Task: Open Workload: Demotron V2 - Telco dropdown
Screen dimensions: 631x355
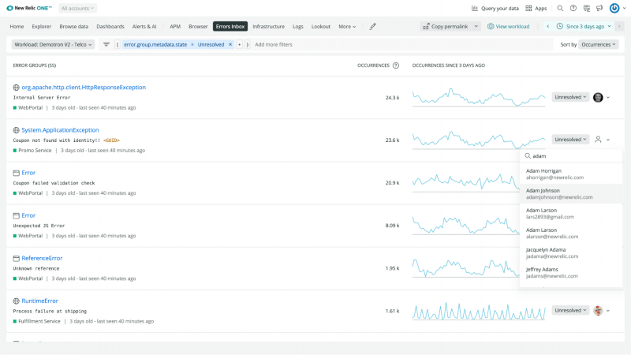Action: [53, 45]
